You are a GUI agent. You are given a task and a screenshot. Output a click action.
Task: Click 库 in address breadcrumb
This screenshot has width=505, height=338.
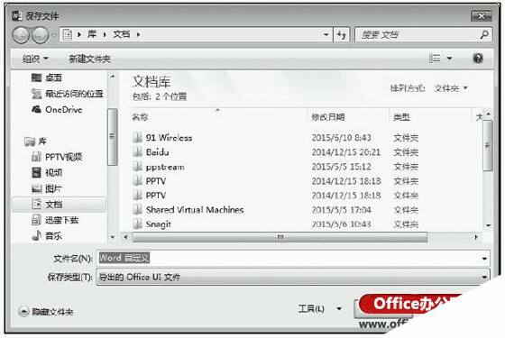click(x=92, y=34)
